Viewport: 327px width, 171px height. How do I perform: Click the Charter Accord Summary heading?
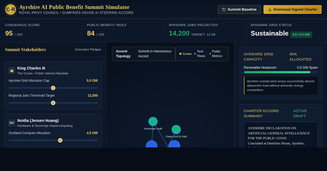261,113
